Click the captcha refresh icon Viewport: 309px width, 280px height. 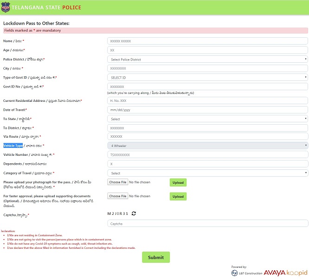click(134, 213)
